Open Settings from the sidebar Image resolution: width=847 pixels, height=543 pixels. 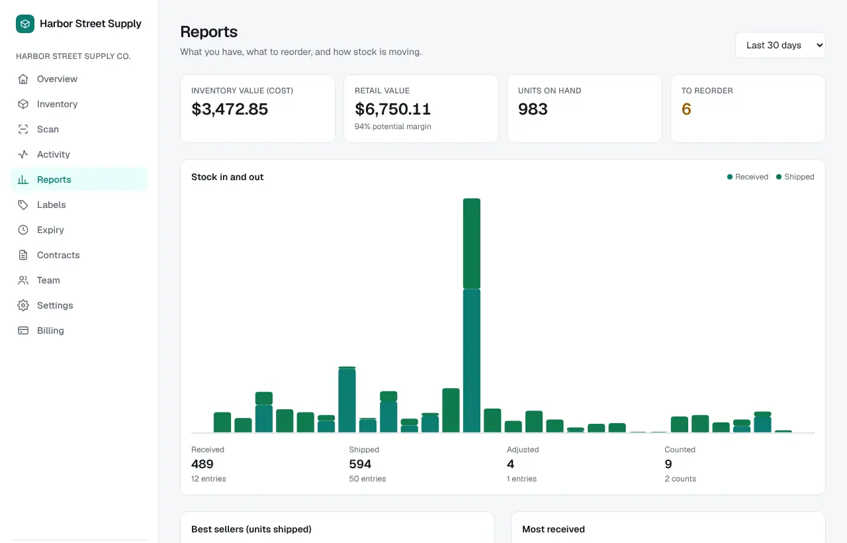click(x=79, y=305)
